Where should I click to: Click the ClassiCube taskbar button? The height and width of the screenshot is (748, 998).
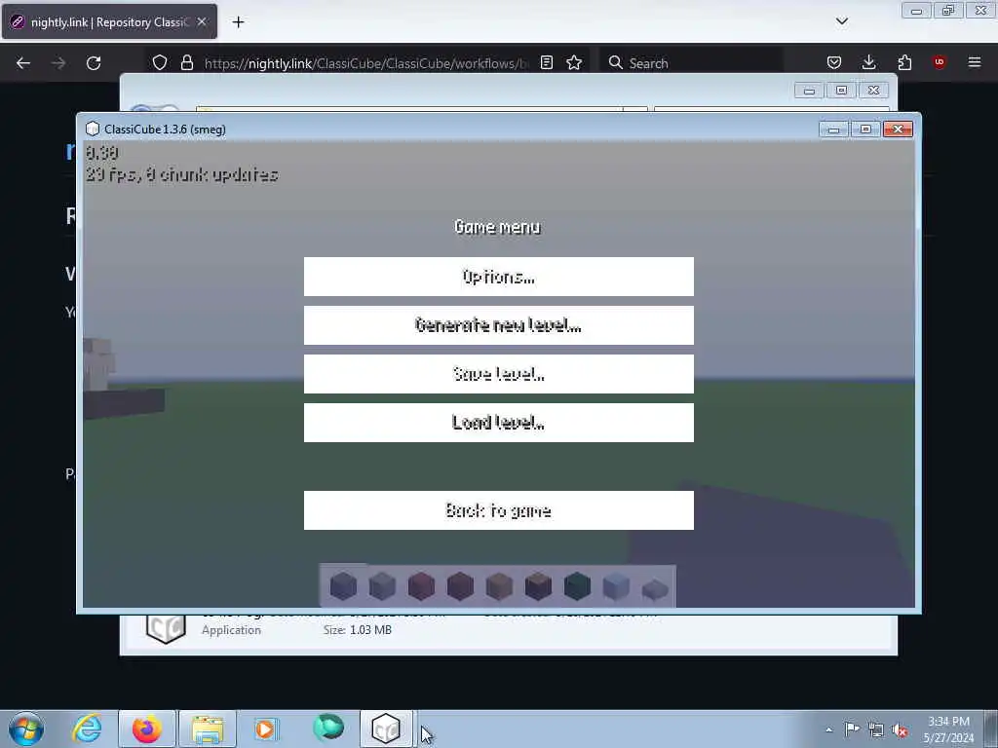pyautogui.click(x=386, y=729)
